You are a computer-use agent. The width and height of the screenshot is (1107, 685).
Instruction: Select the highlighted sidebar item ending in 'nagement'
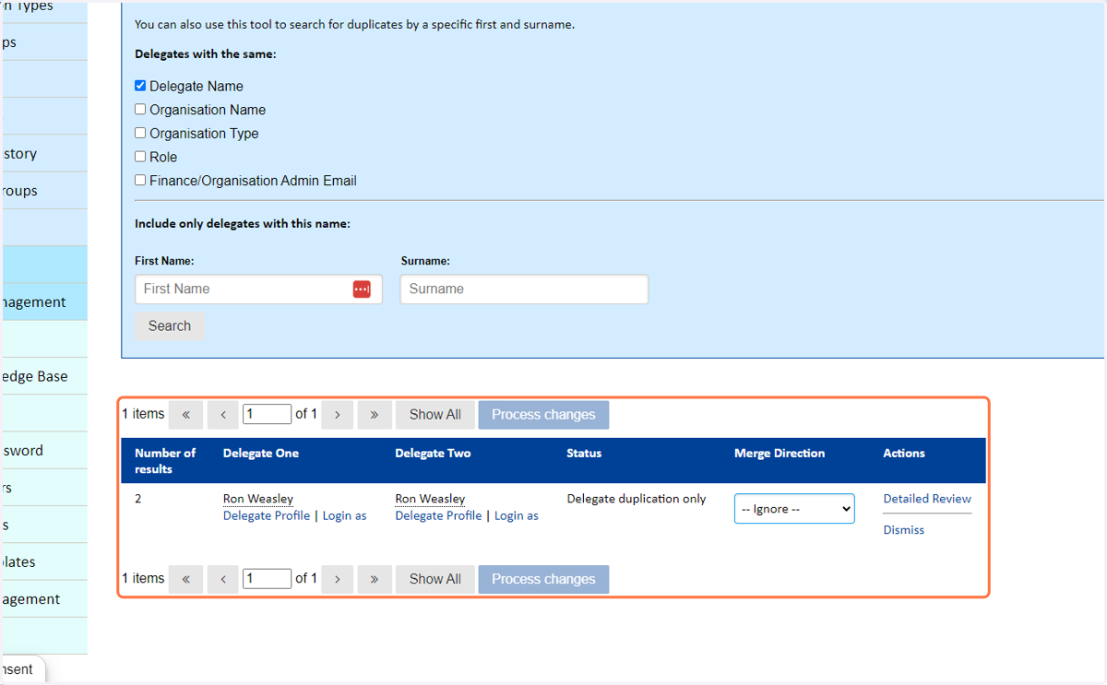(43, 301)
